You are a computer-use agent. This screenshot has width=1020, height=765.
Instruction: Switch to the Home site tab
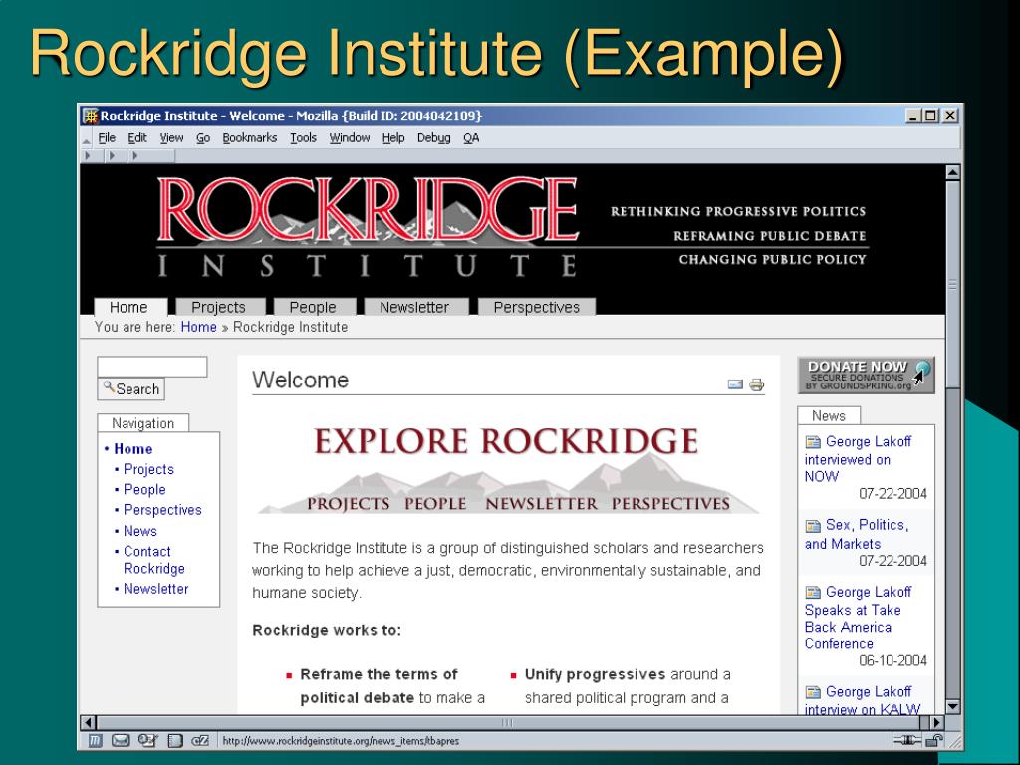coord(129,307)
